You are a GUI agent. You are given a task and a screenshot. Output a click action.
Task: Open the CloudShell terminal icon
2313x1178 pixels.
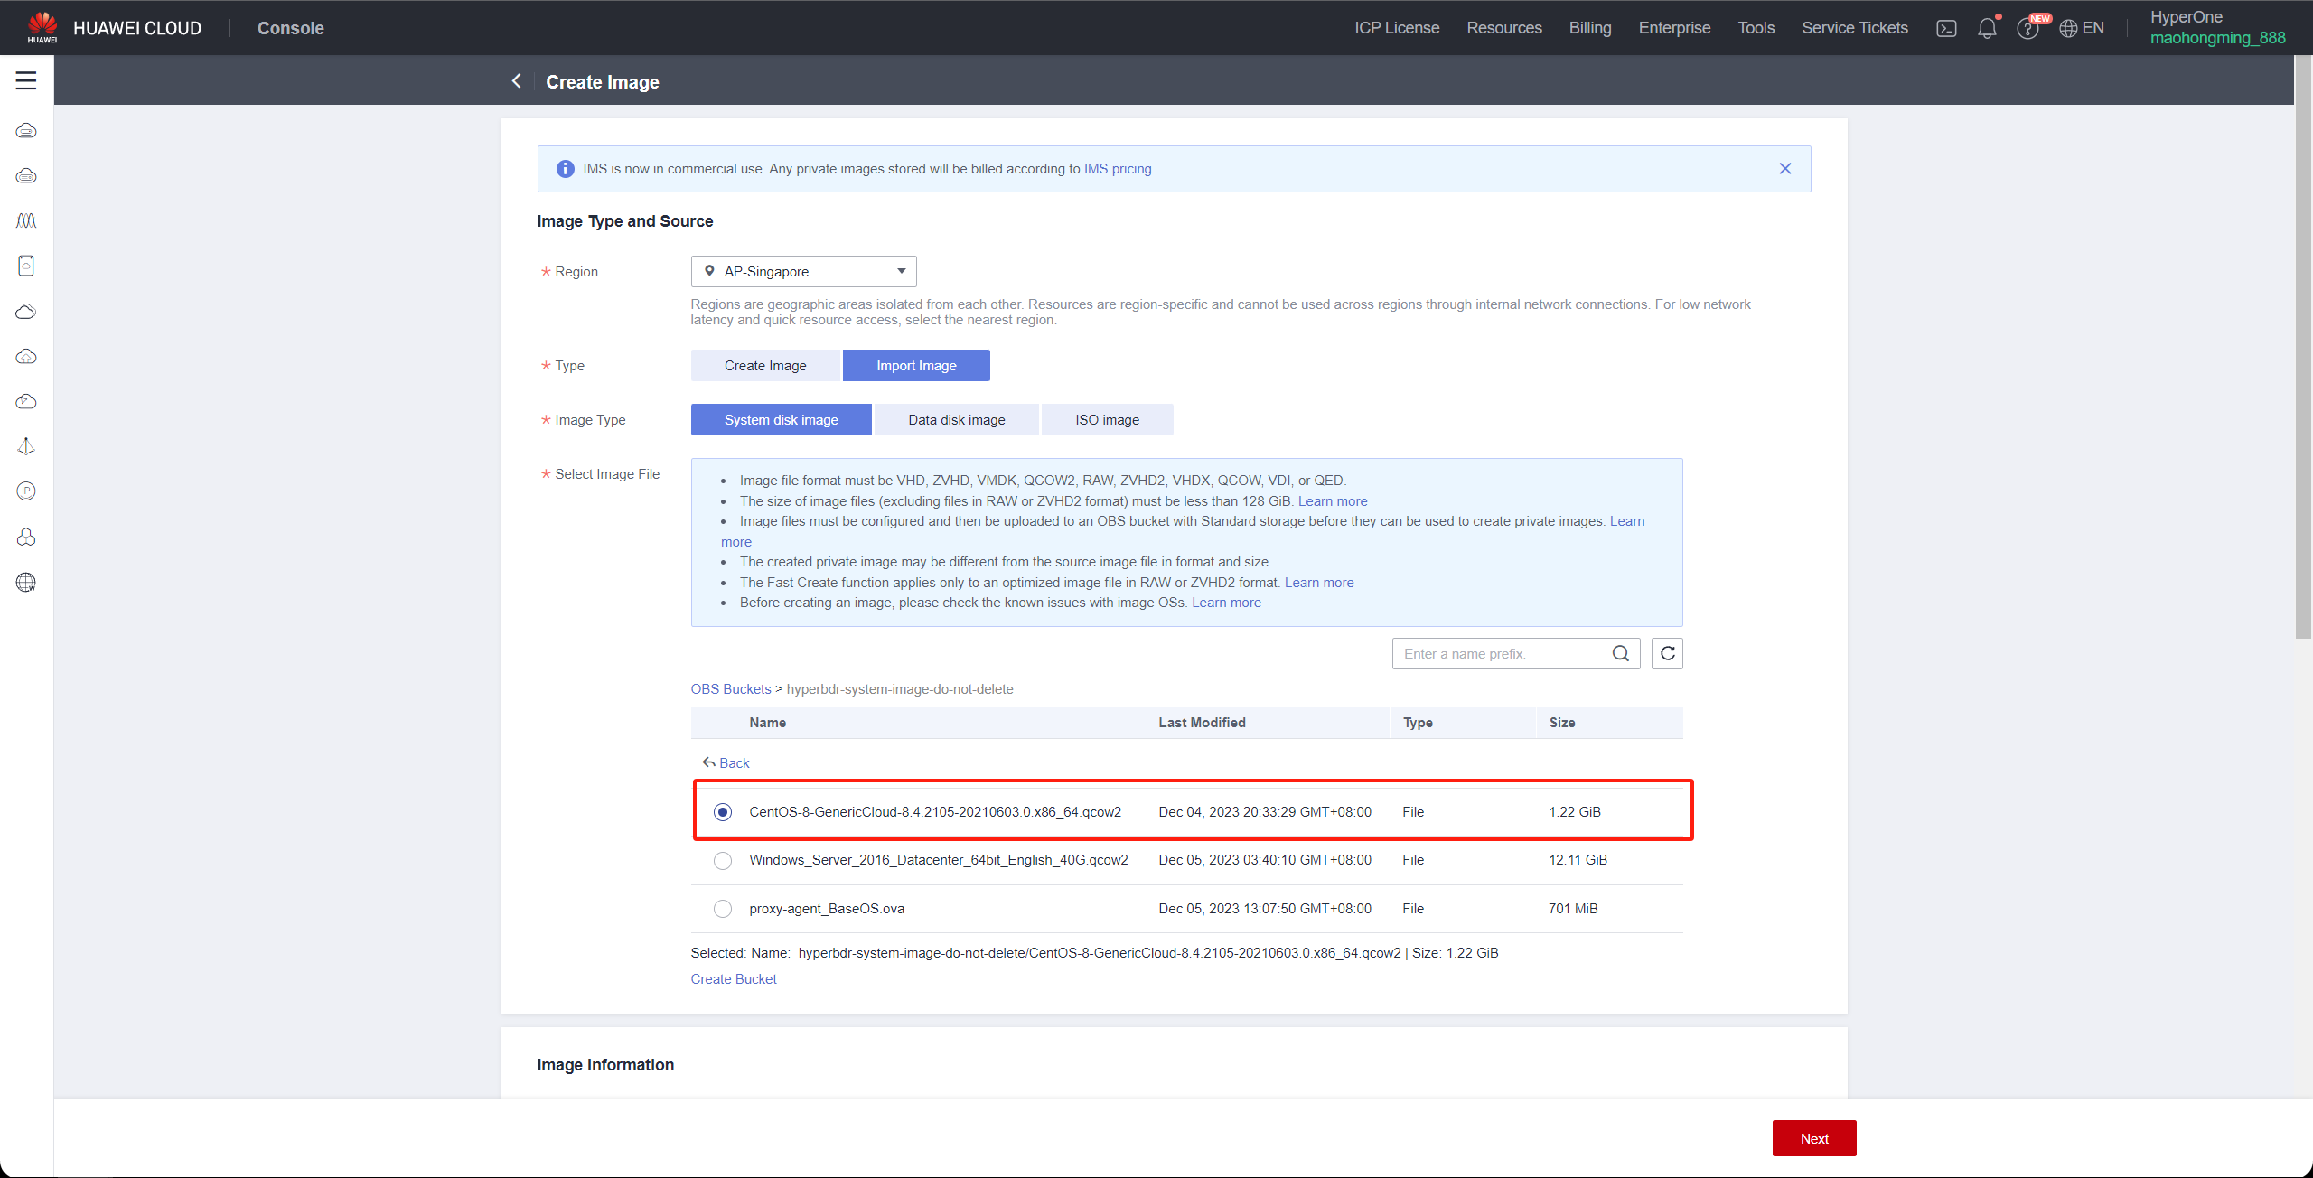(1946, 28)
